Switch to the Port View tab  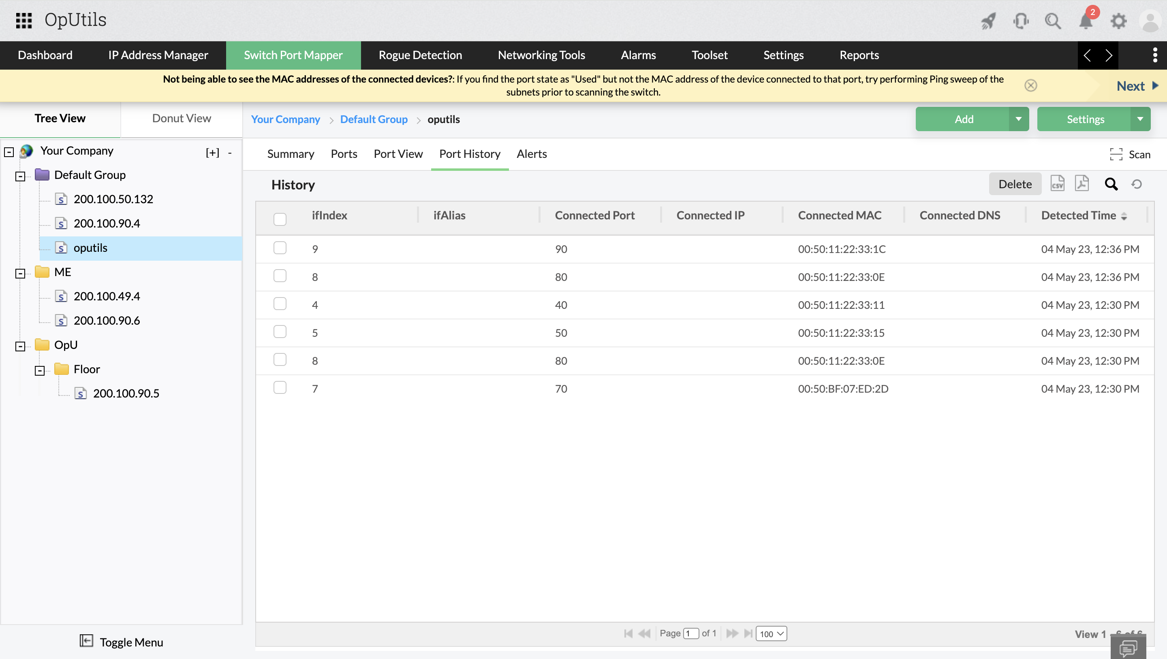tap(398, 154)
